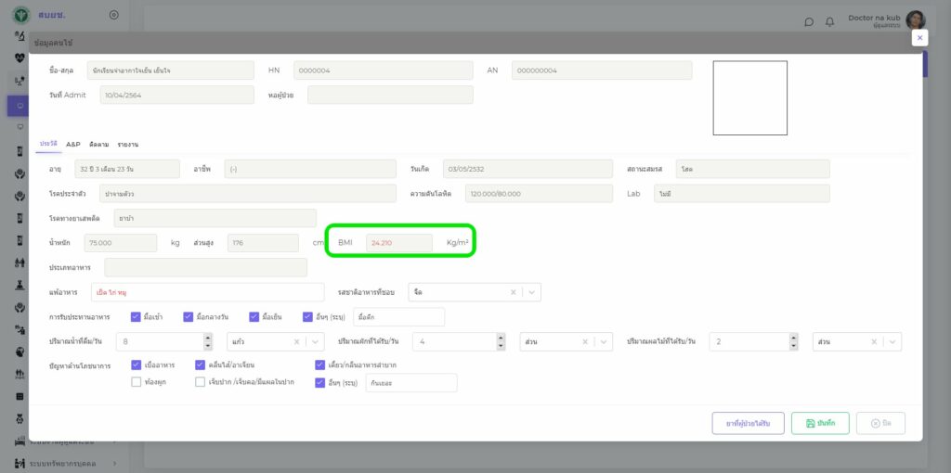
Task: Click the ยาที่ผู้ป่วยได้รับ button
Action: [748, 423]
